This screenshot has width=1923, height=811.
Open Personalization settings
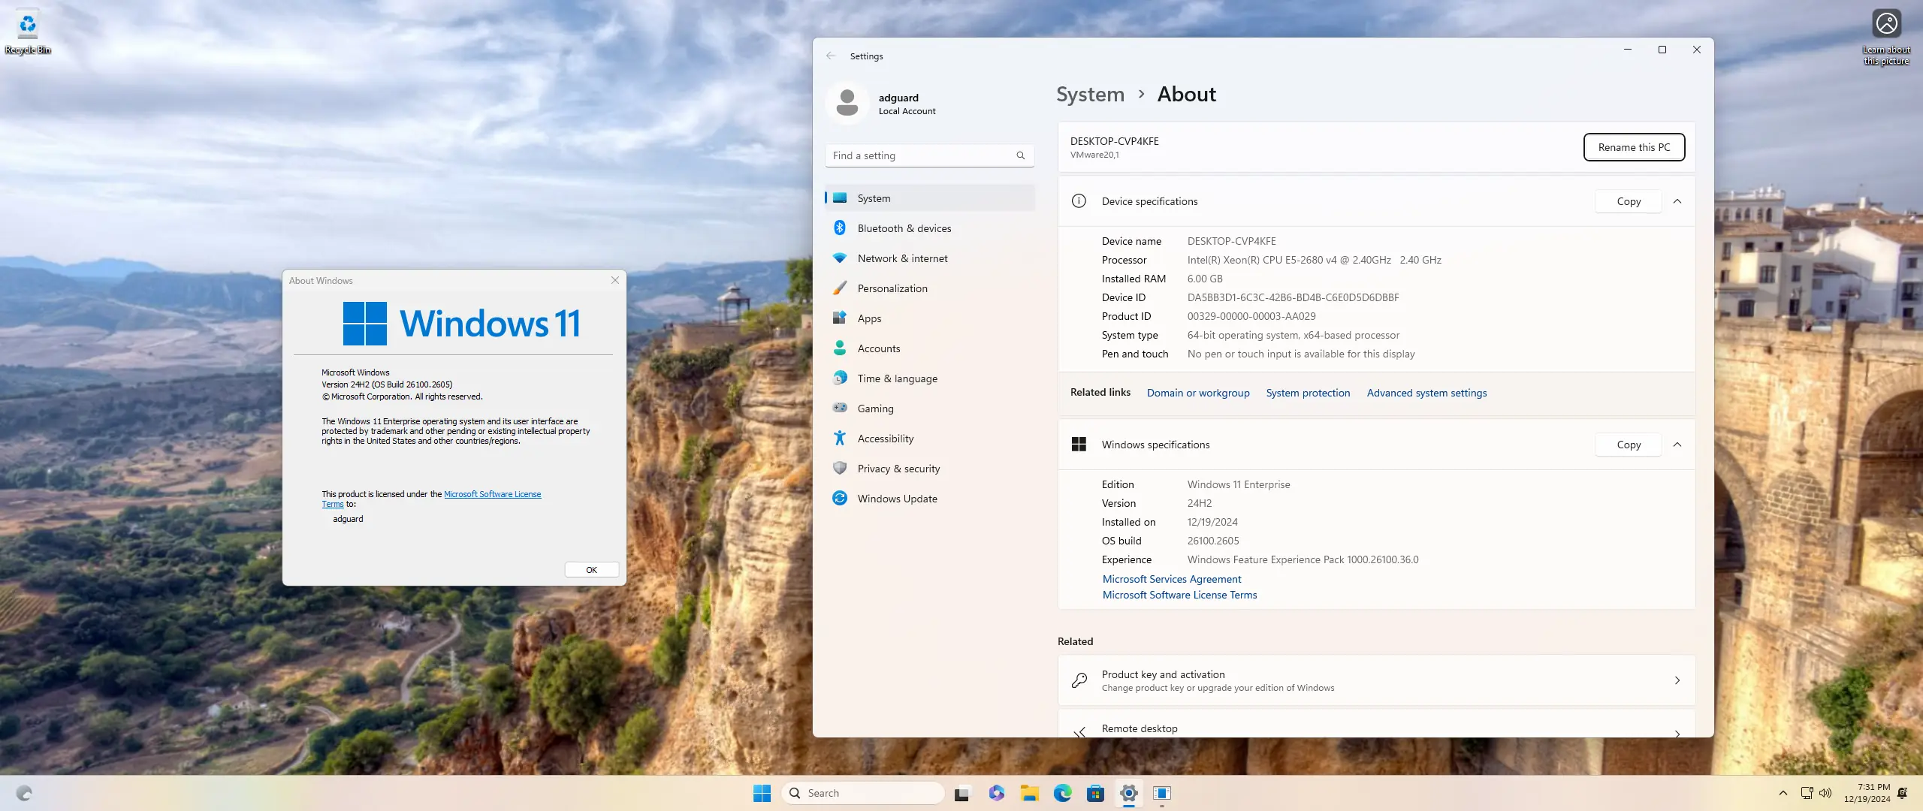point(892,288)
